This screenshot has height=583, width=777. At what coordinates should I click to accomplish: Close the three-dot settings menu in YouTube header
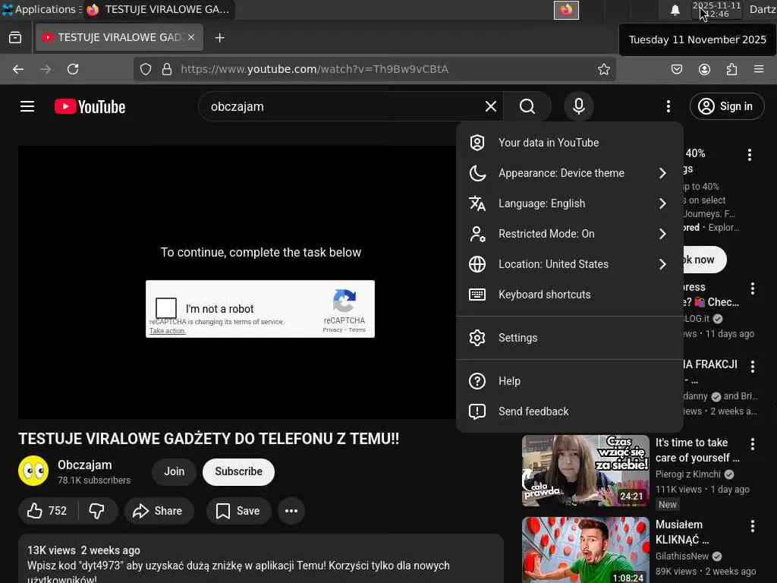pos(668,106)
